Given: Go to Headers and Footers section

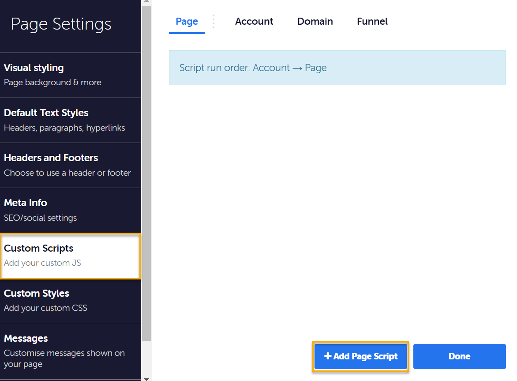Looking at the screenshot, I should click(71, 165).
